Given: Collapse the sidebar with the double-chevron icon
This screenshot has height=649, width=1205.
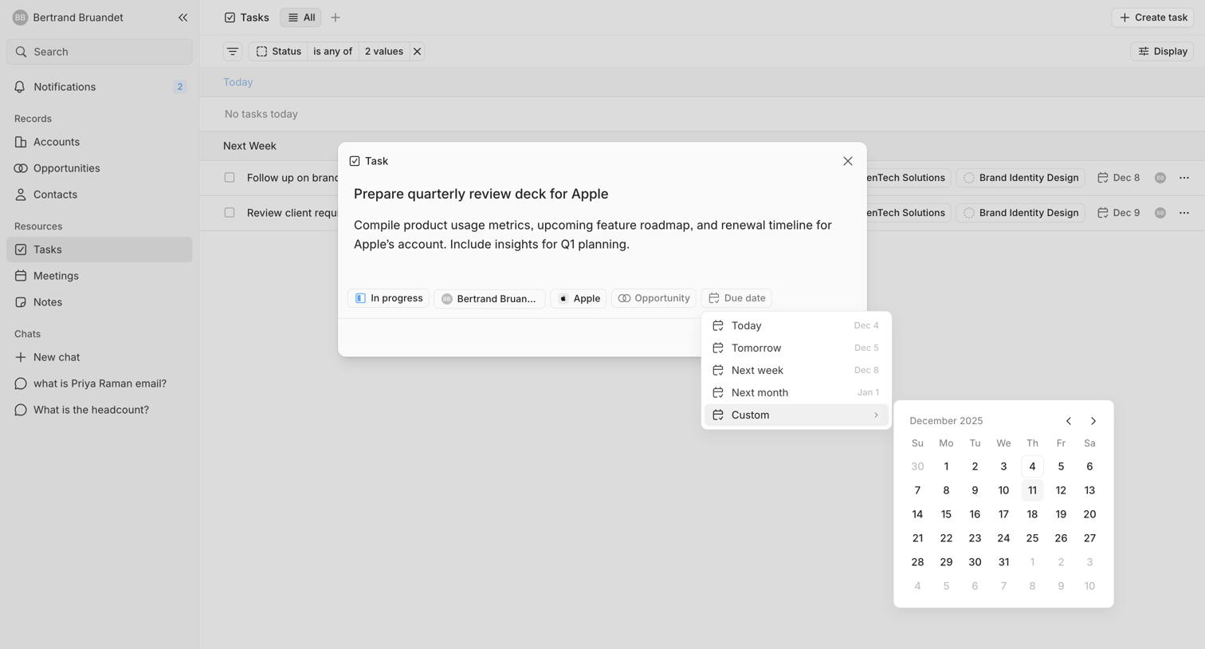Looking at the screenshot, I should coord(183,18).
